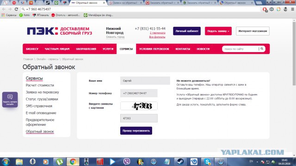296x166 pixels.
Task: Show hidden tray icons arrow
Action: tap(257, 162)
